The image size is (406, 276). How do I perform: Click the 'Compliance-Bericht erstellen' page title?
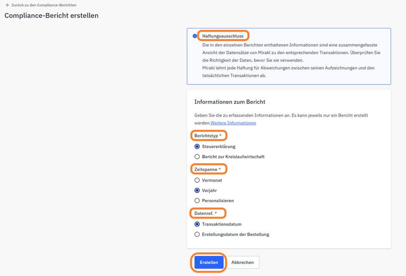click(51, 16)
